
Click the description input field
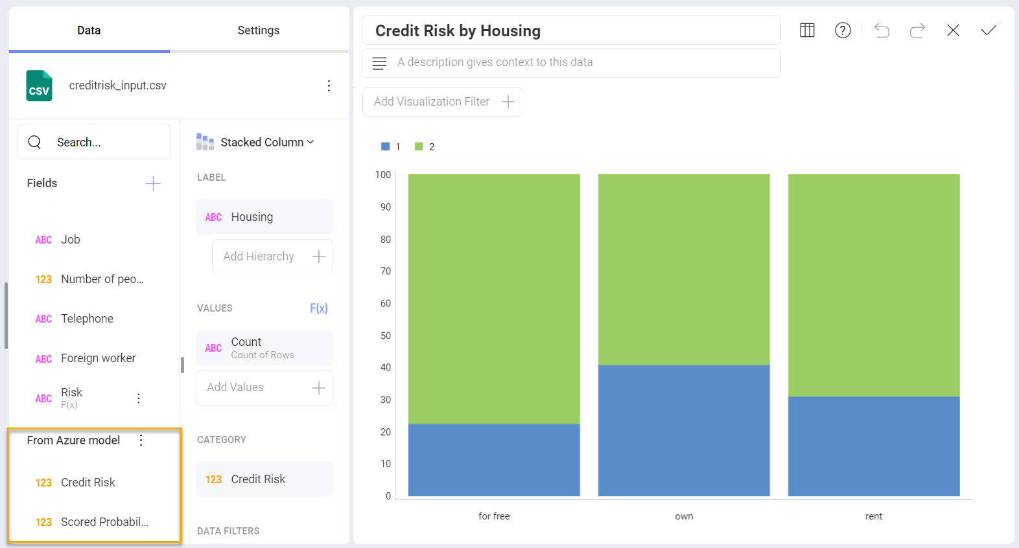click(x=571, y=63)
